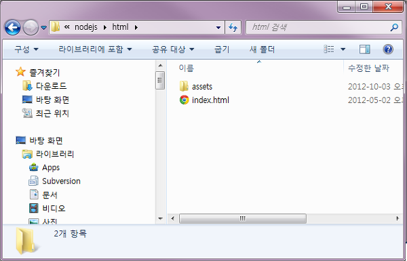Sort by 수정한 날짜 column header

[x=368, y=68]
